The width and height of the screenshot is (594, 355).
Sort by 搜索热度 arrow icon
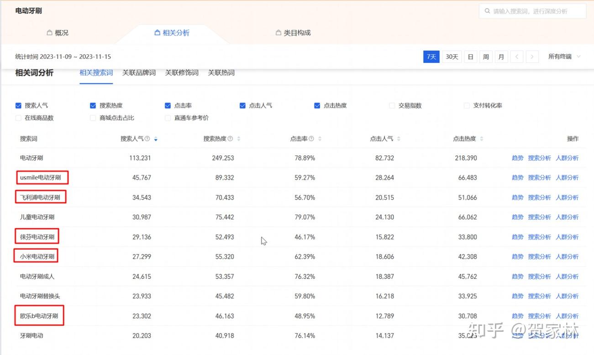(238, 139)
